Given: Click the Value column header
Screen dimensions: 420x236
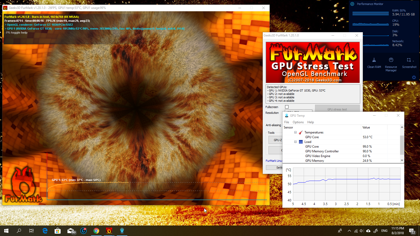Looking at the screenshot, I should point(374,127).
